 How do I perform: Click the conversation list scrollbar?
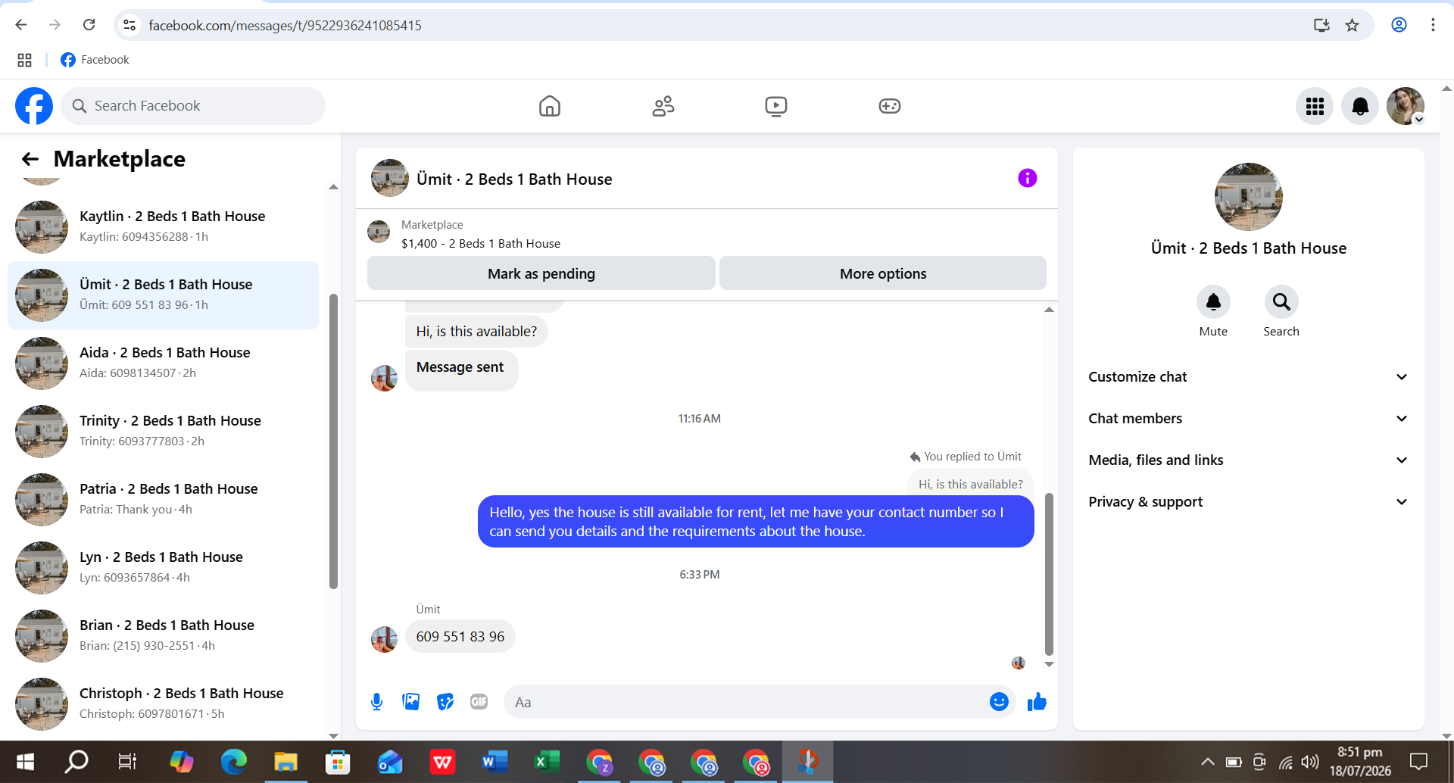click(x=333, y=441)
